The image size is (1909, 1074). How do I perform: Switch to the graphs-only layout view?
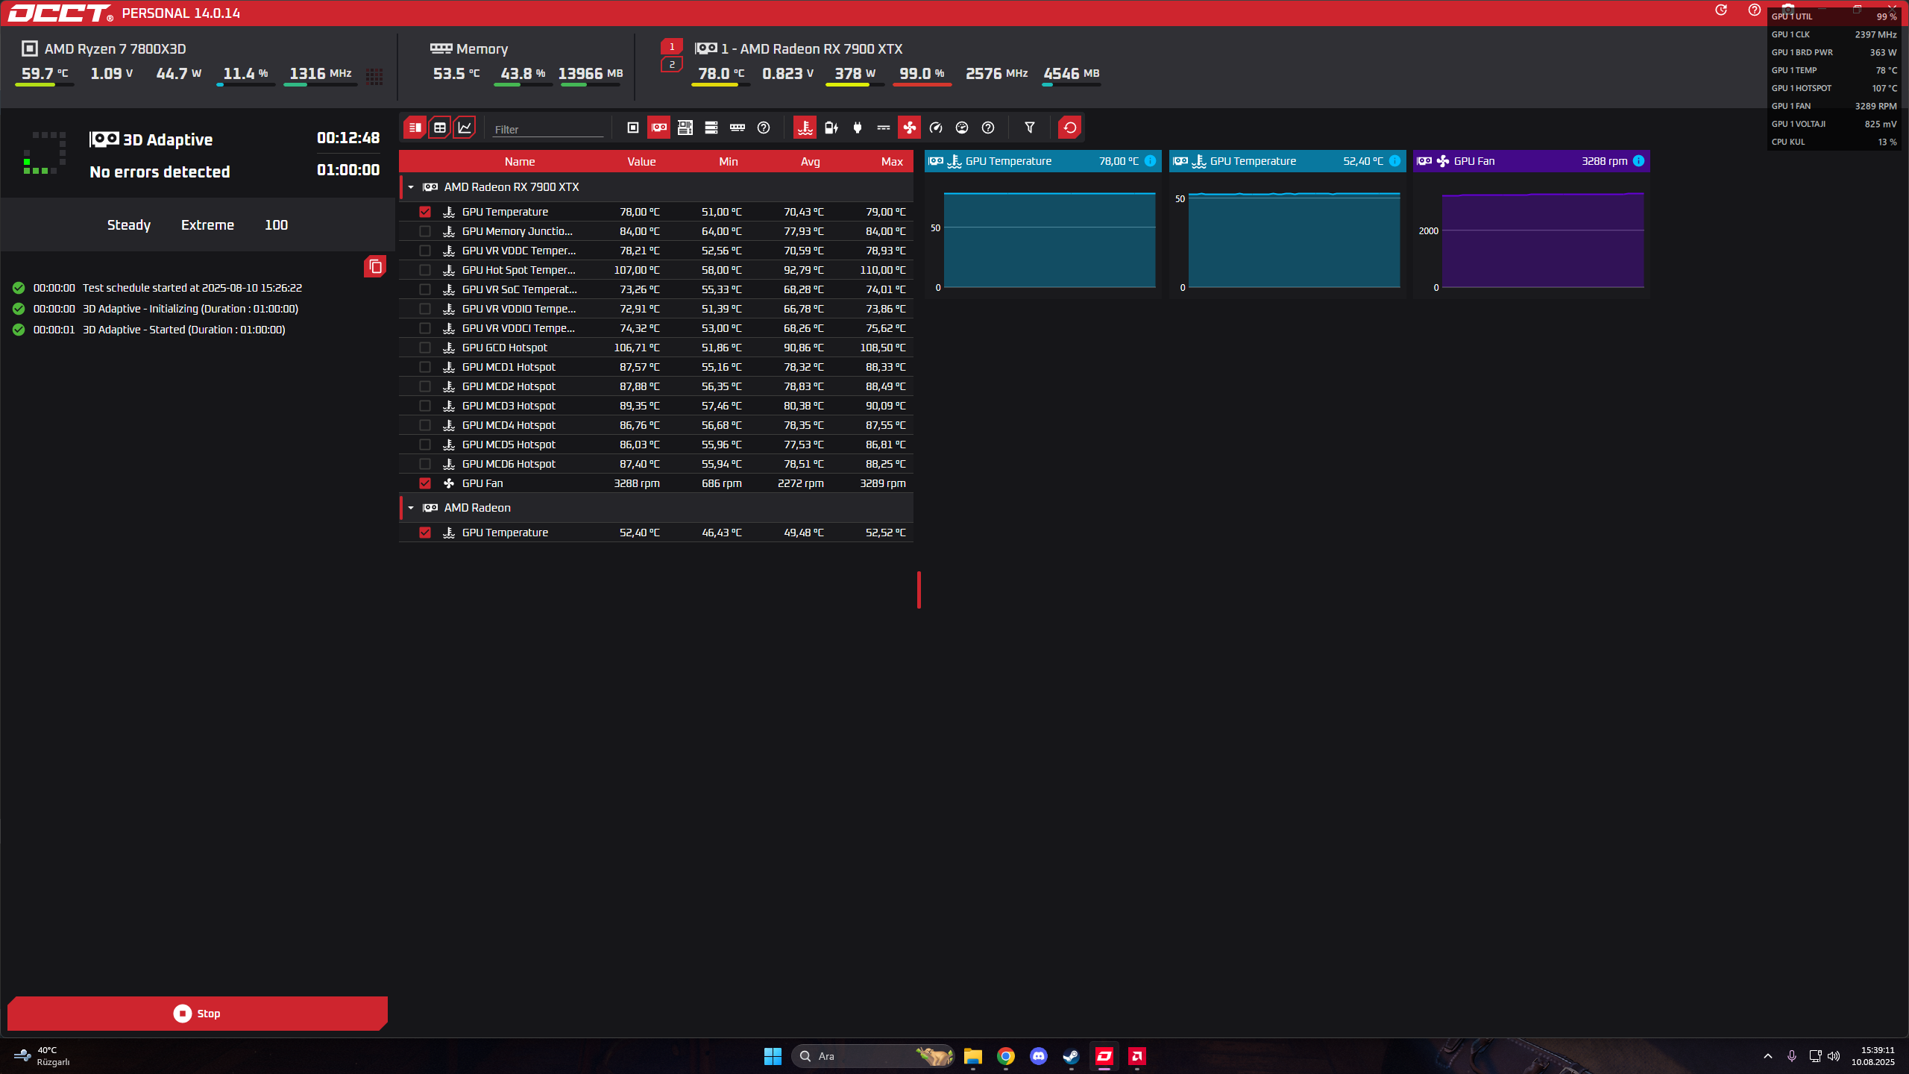[465, 128]
